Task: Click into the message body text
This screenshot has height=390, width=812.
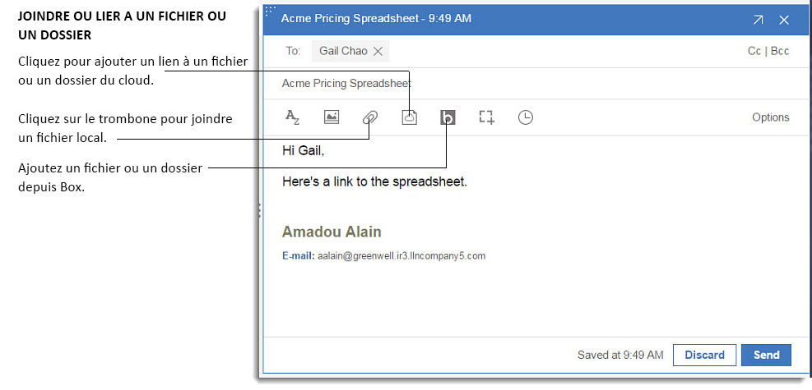Action: pyautogui.click(x=374, y=181)
